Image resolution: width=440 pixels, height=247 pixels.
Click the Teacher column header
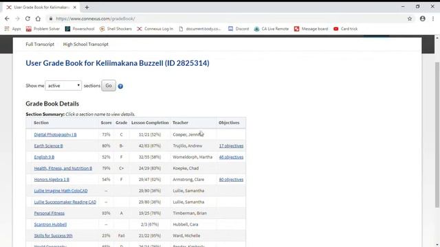180,123
